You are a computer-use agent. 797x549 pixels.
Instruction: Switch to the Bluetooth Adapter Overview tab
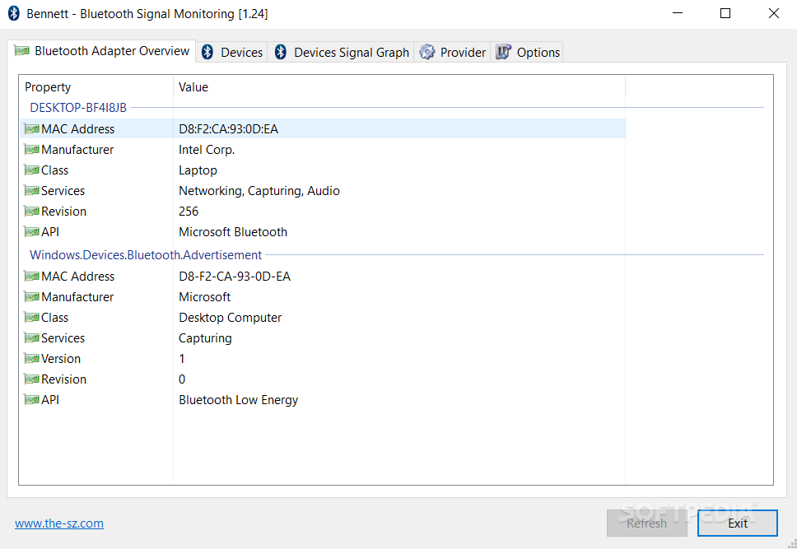[101, 51]
